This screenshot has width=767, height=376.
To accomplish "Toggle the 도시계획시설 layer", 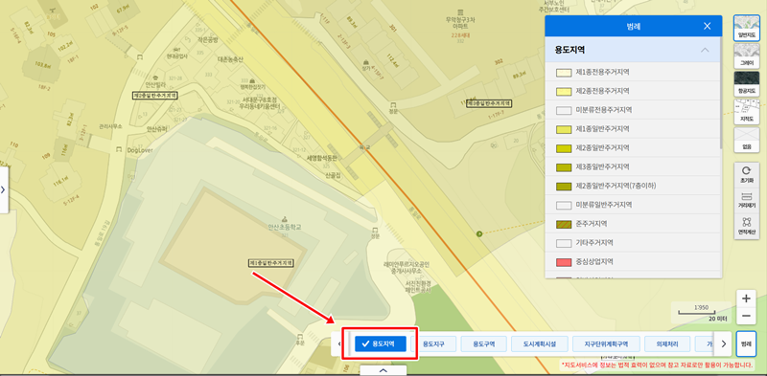I will click(540, 343).
